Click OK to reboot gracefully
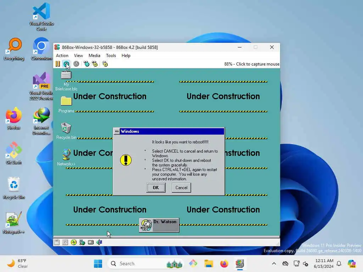363x272 pixels. (156, 188)
